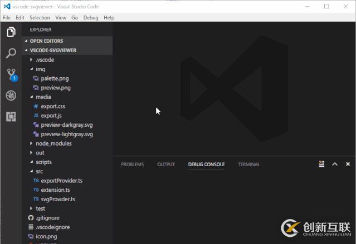Collapse the OPEN EDITORS section
356x244 pixels.
pos(26,41)
